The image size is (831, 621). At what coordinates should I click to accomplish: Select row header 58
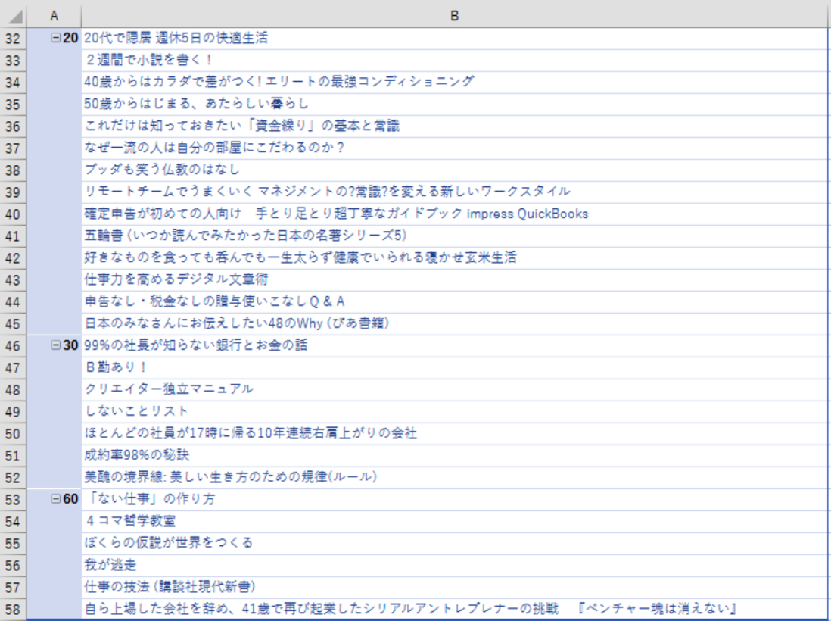[14, 610]
